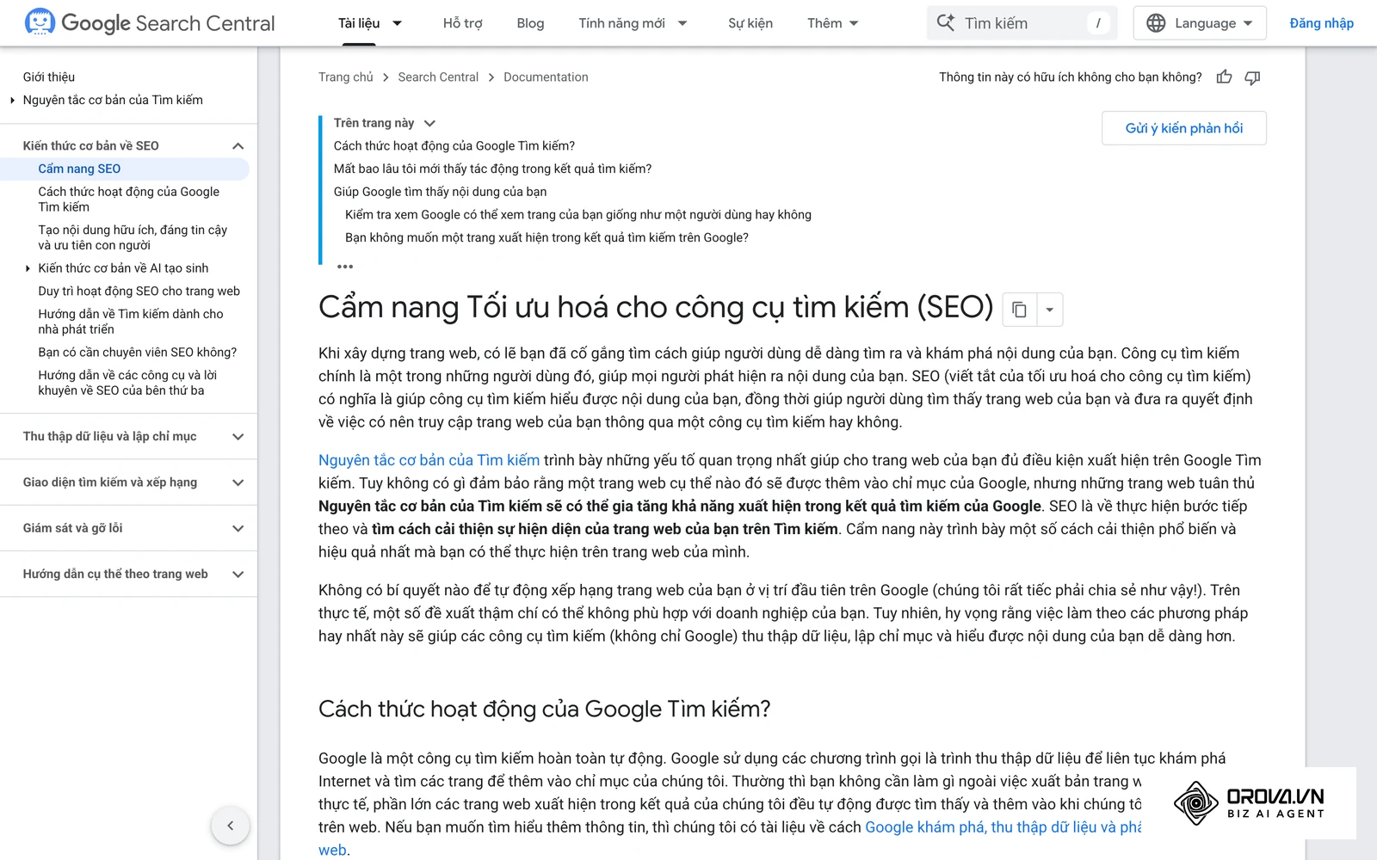1377x860 pixels.
Task: Jump to Cách thức hoạt động in page contents
Action: click(454, 146)
